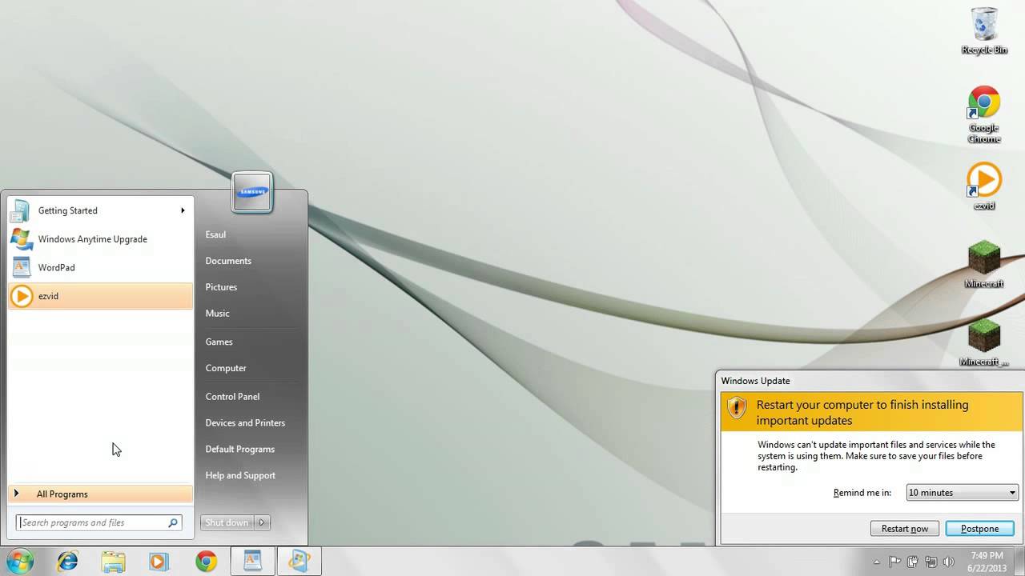Open shut down options arrow
This screenshot has width=1025, height=576.
262,522
